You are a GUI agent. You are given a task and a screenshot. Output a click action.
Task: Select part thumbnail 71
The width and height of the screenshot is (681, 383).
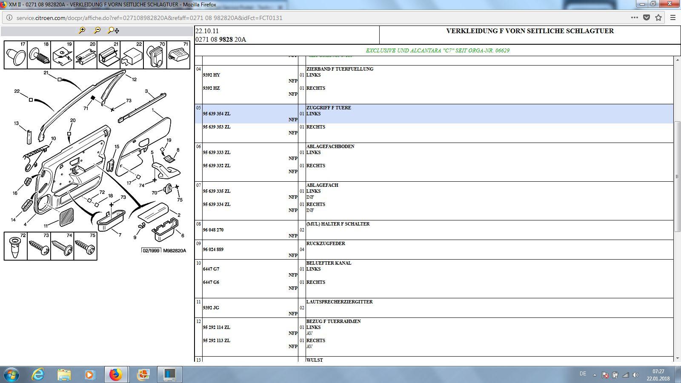point(178,55)
